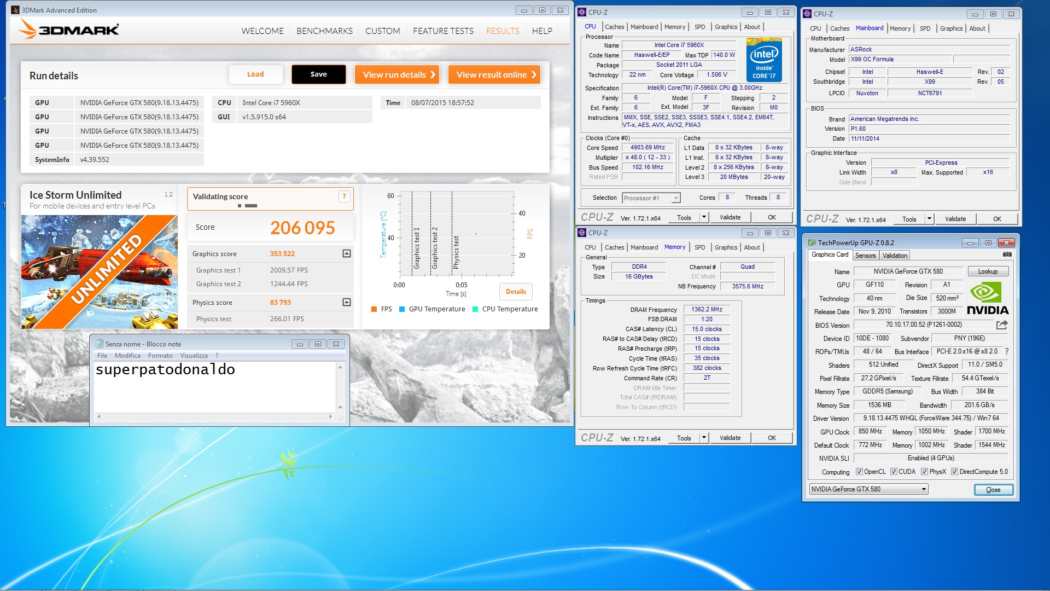This screenshot has height=591, width=1050.
Task: Open the Validating score help question mark
Action: click(344, 196)
